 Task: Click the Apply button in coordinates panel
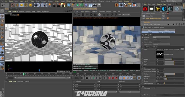[129, 92]
